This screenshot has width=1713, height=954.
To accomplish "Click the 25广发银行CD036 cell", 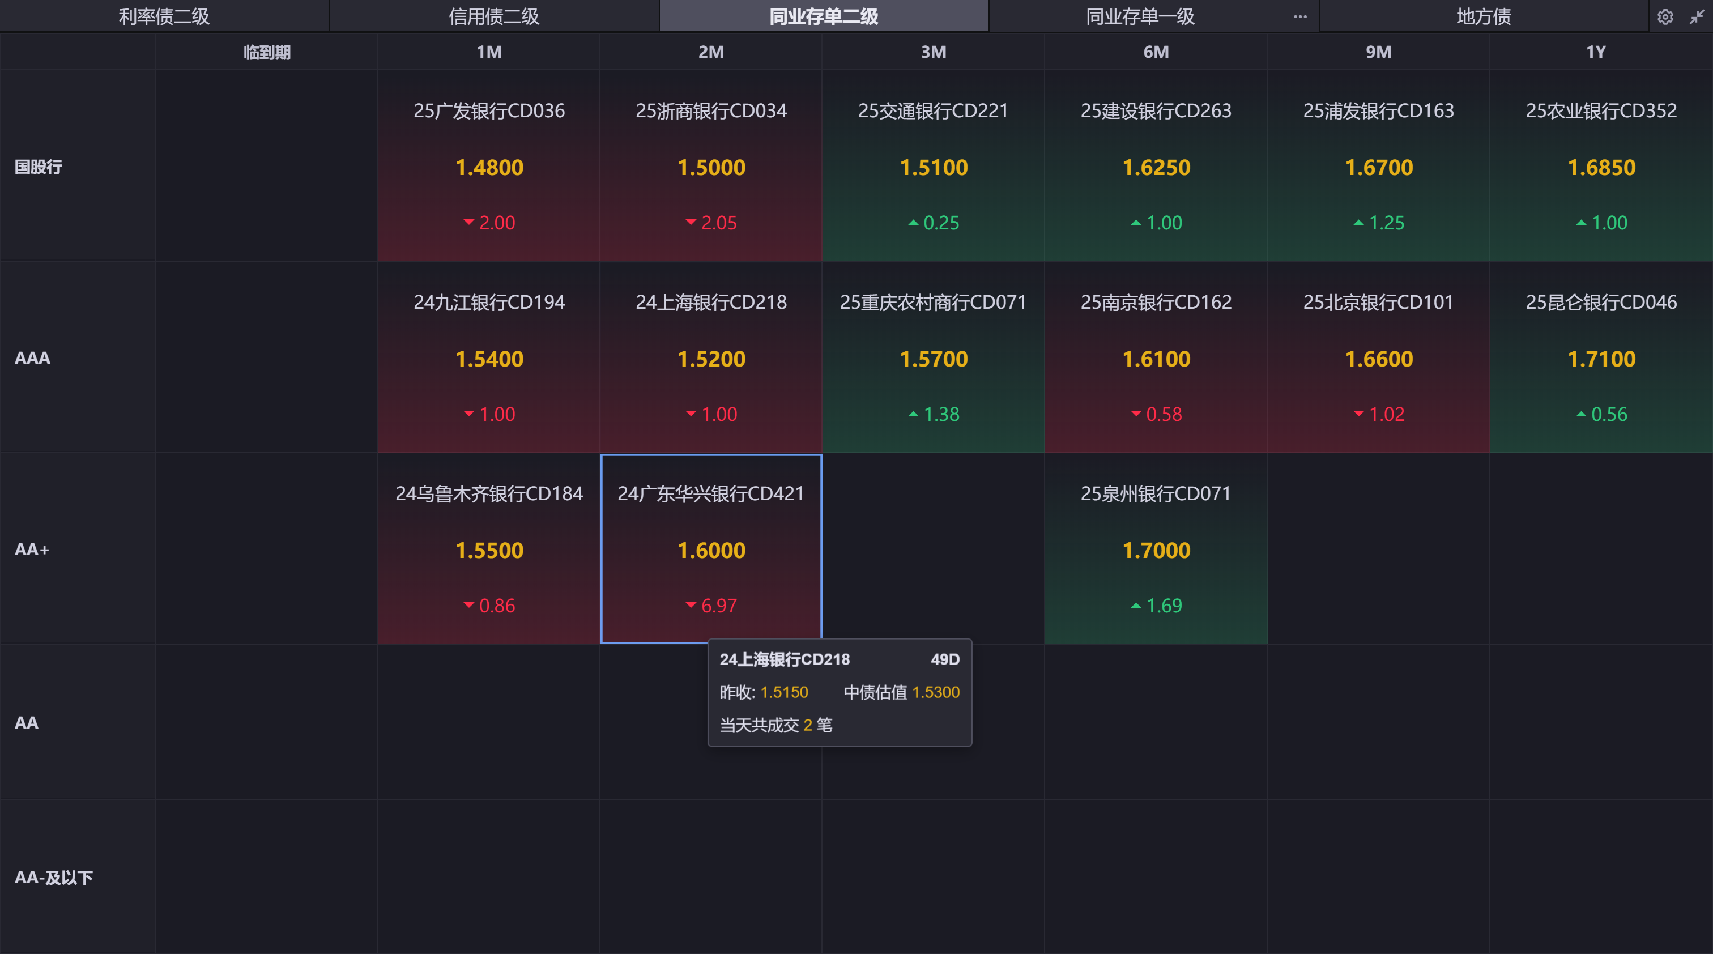I will [489, 166].
